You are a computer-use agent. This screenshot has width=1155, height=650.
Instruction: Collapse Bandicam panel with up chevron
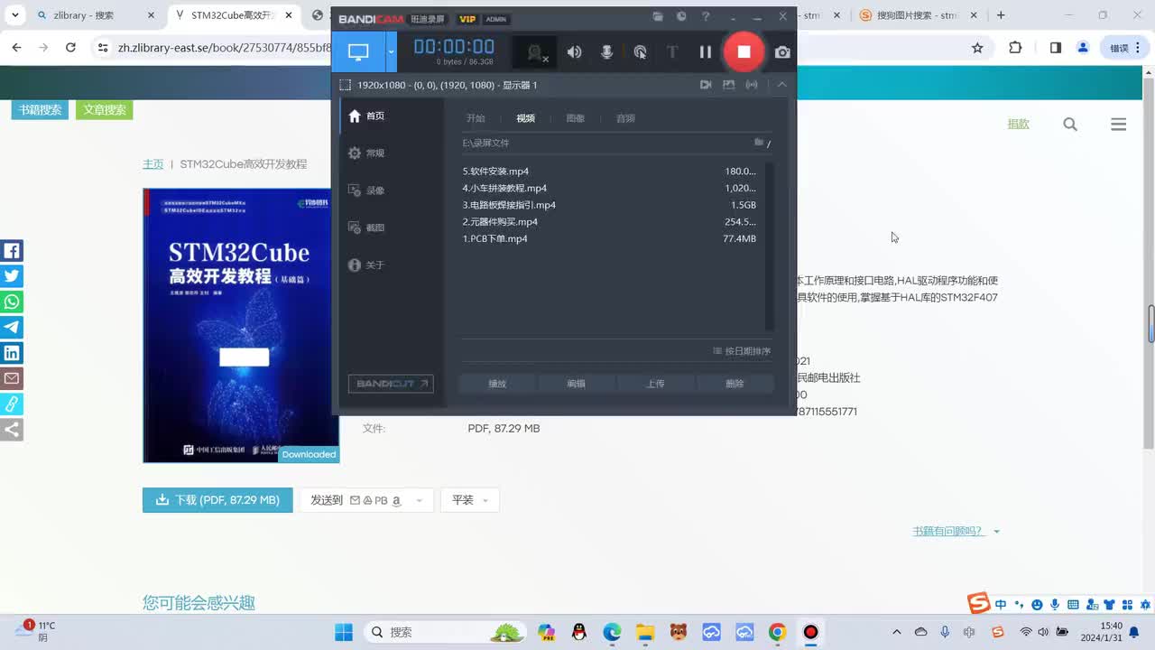[x=782, y=85]
